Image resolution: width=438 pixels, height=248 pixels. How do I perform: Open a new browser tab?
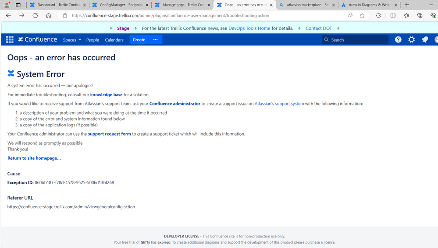[407, 5]
